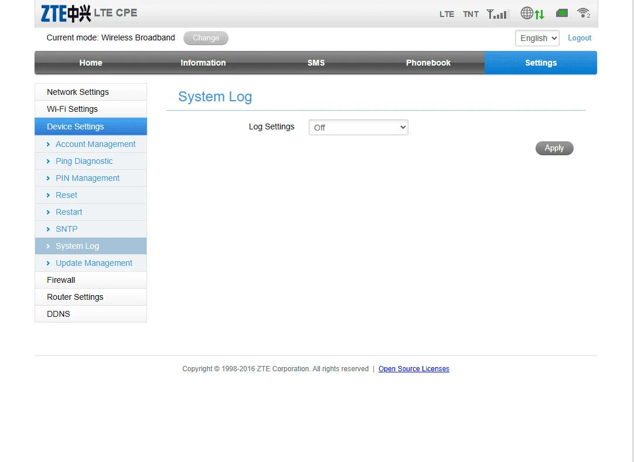Open the Information tab
Viewport: 634px width, 462px height.
point(203,63)
